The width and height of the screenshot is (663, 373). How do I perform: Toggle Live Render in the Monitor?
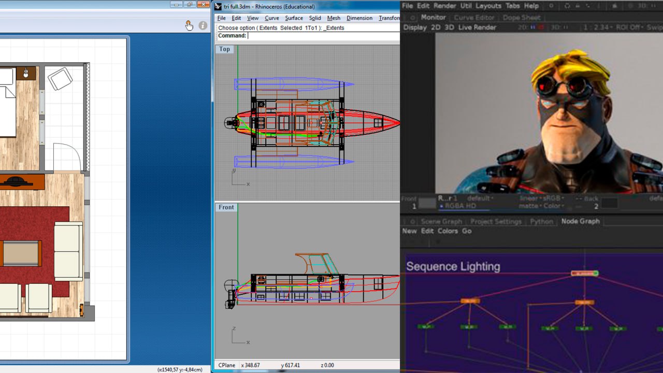pos(477,27)
